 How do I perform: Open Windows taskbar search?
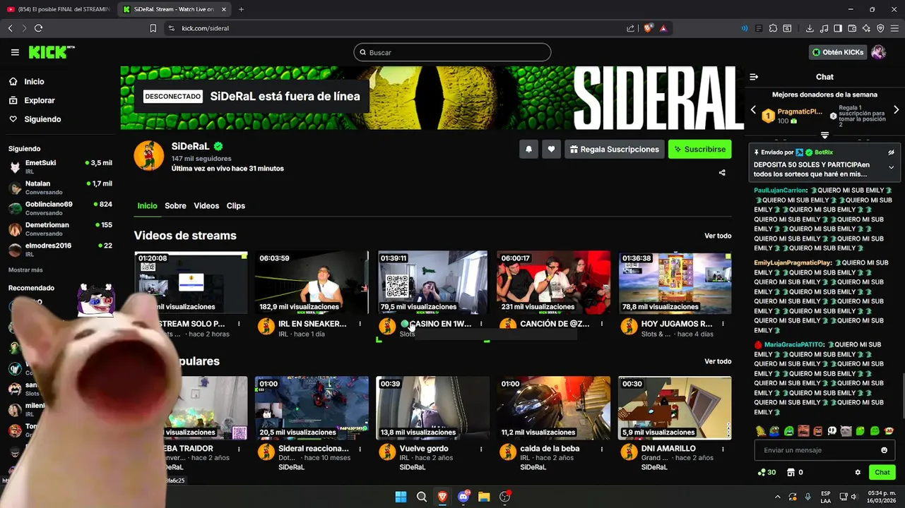[x=422, y=497]
